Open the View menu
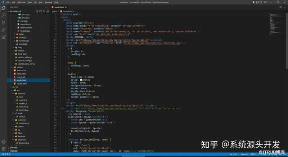 coord(30,3)
